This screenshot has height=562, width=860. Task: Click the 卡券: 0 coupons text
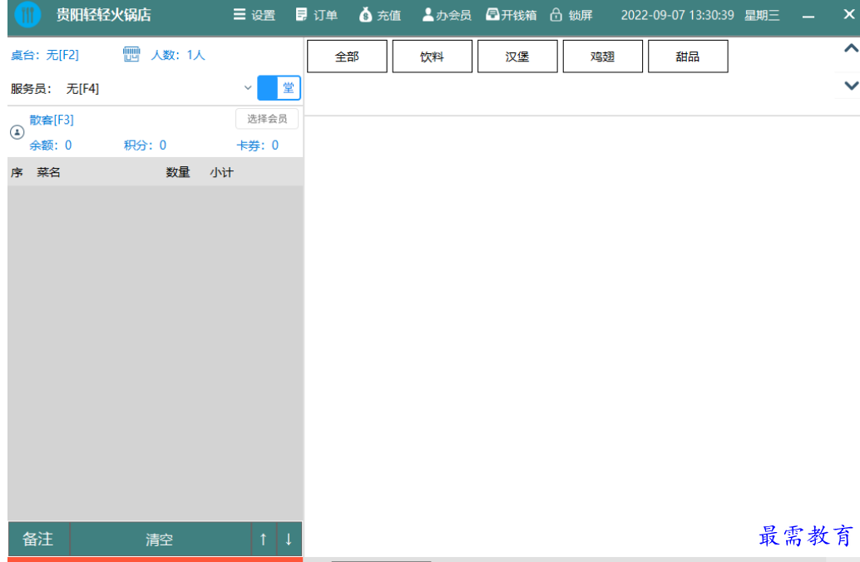(257, 145)
